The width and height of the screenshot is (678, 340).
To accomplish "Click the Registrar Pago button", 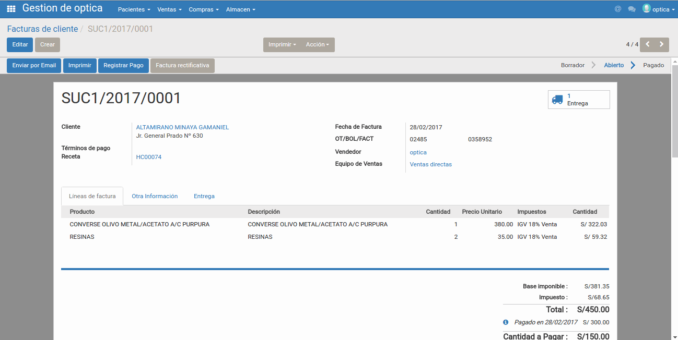I will [x=123, y=66].
